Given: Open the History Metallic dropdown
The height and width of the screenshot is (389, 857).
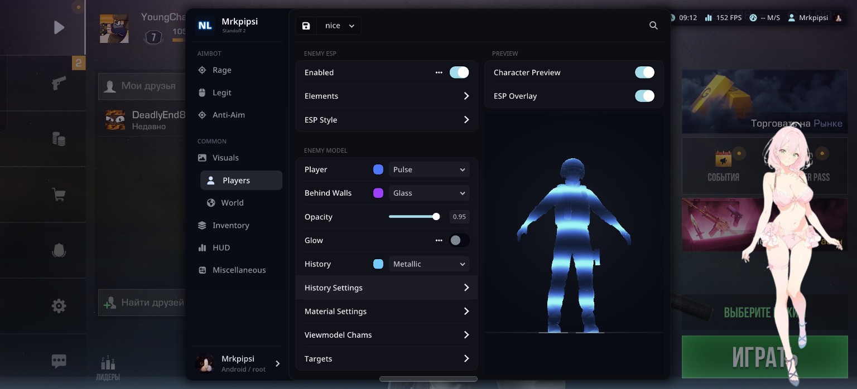Looking at the screenshot, I should pos(428,264).
